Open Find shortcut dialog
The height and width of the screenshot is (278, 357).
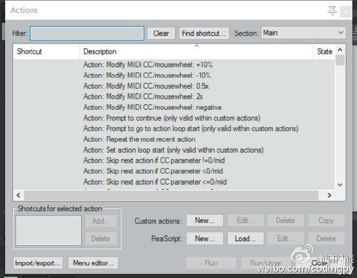[204, 34]
